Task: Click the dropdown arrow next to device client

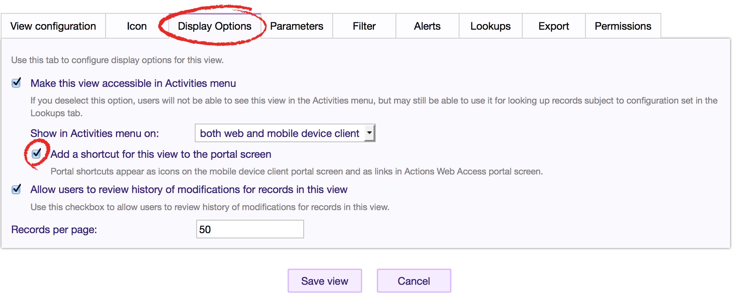Action: [369, 133]
